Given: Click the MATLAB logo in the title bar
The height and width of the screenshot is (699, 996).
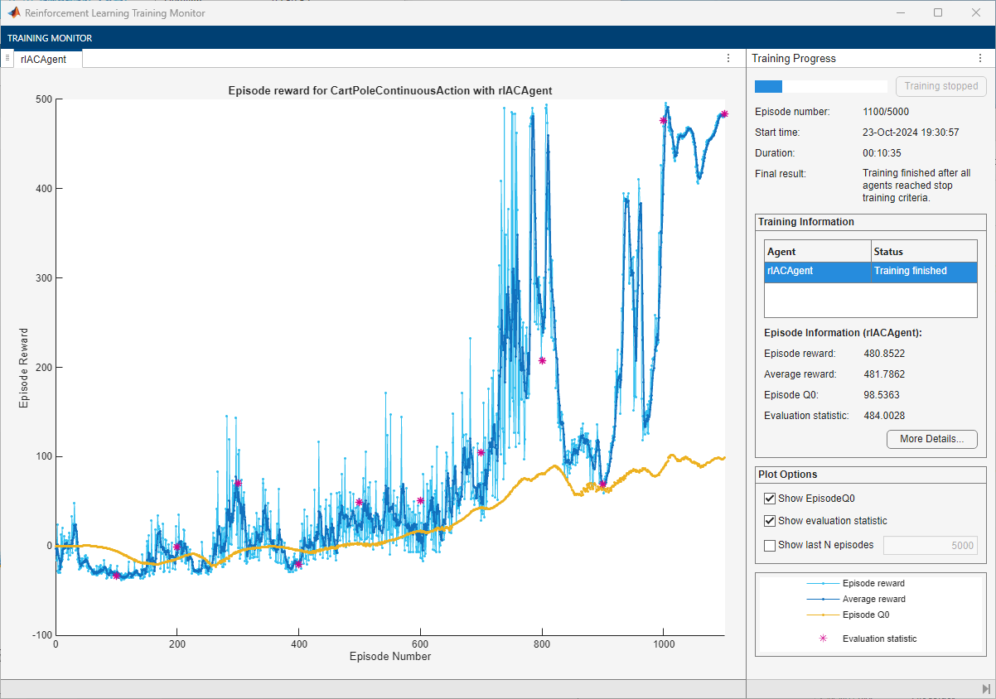Looking at the screenshot, I should pyautogui.click(x=14, y=12).
